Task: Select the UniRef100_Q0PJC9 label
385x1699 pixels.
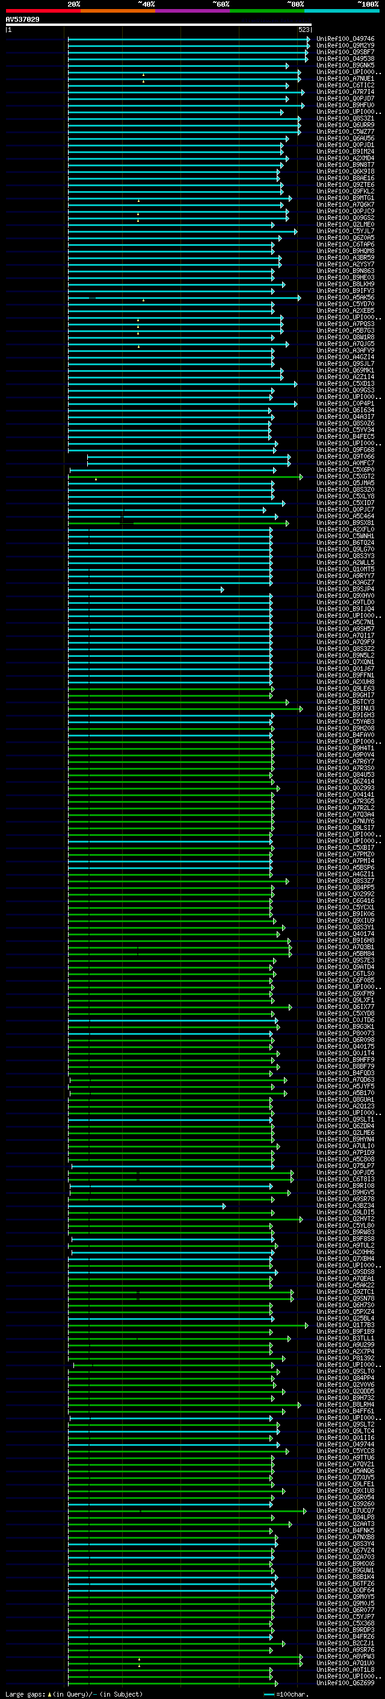Action: pos(345,211)
